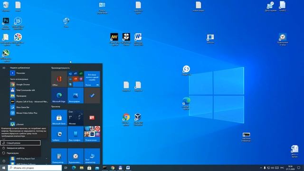Select the Recycle Bin desktop icon
This screenshot has height=171, width=304.
[6, 6]
